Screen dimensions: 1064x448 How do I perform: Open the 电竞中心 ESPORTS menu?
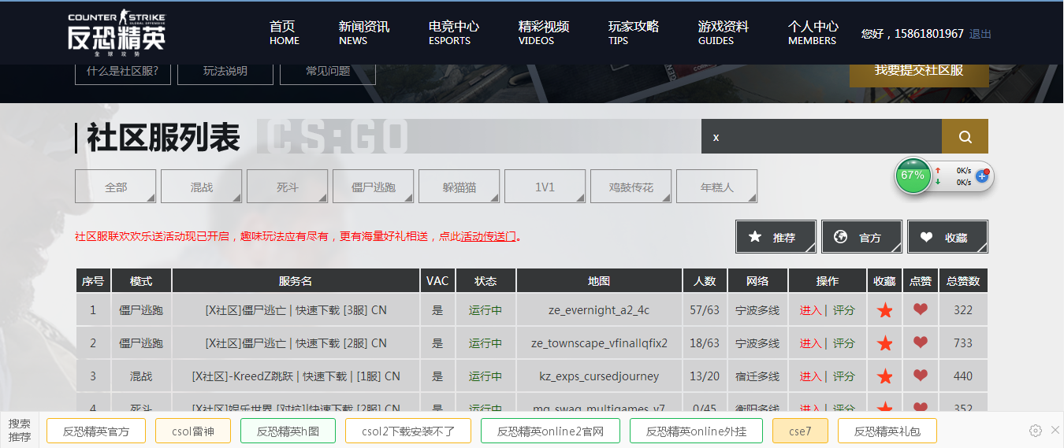[453, 32]
